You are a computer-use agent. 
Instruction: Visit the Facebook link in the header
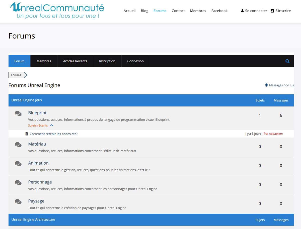(219, 11)
